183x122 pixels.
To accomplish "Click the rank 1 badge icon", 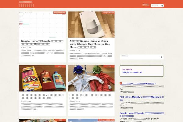I will 121,83.
